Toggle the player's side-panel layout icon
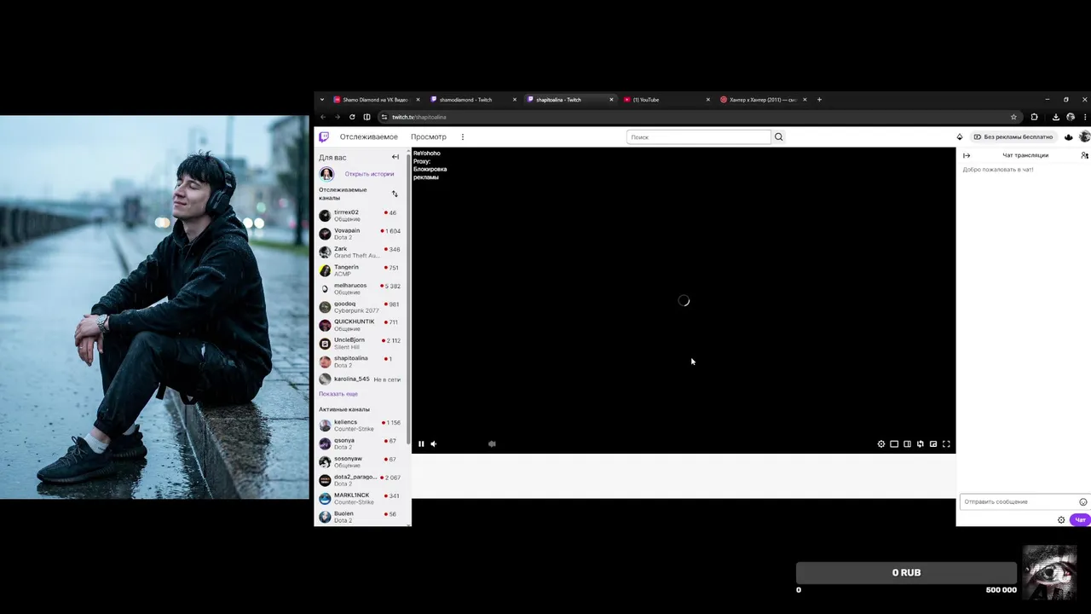1091x614 pixels. point(907,443)
